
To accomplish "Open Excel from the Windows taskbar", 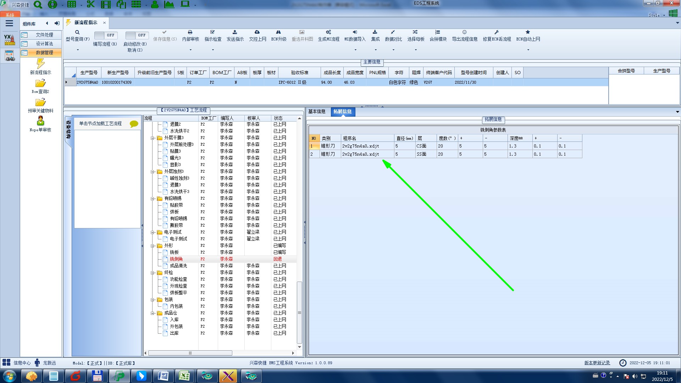I will (x=184, y=376).
